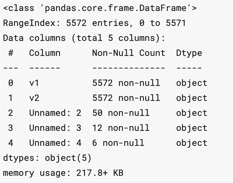Image resolution: width=233 pixels, height=183 pixels.
Task: Click the RangeIndex 5572 entries line
Action: point(95,23)
